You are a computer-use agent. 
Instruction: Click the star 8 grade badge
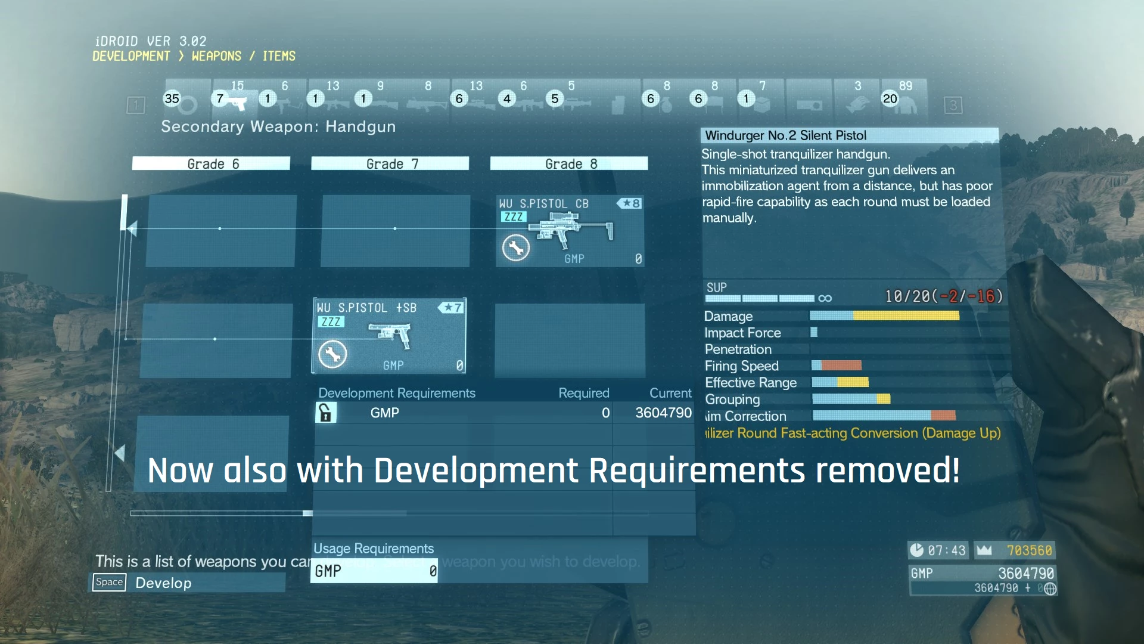[629, 203]
